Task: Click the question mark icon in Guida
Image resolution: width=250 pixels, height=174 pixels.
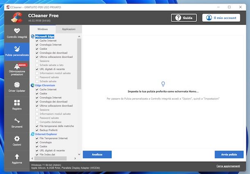Action: pyautogui.click(x=178, y=18)
